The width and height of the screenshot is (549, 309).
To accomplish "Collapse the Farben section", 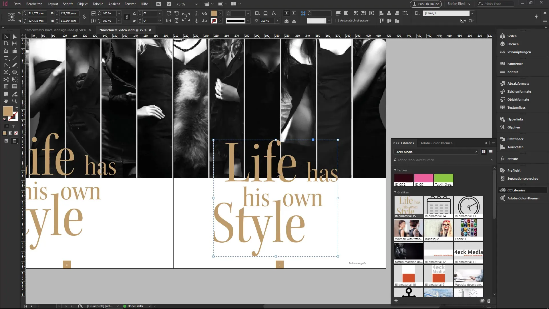I will pyautogui.click(x=395, y=170).
